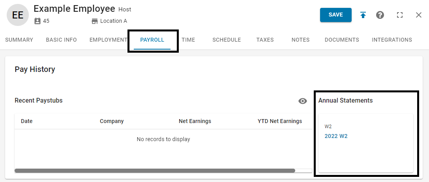Click the blue SAVE button
The image size is (429, 182).
click(x=336, y=15)
